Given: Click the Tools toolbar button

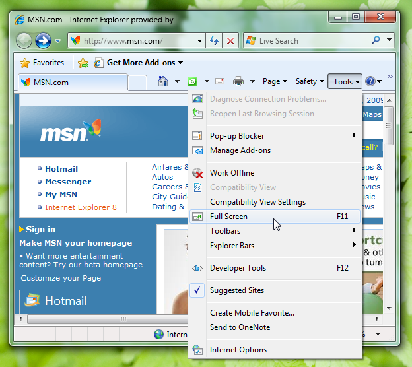Looking at the screenshot, I should (x=345, y=81).
